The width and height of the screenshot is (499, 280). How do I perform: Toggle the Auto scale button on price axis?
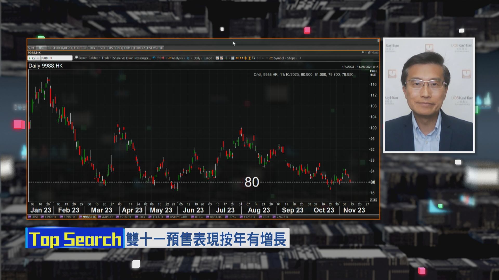(373, 200)
